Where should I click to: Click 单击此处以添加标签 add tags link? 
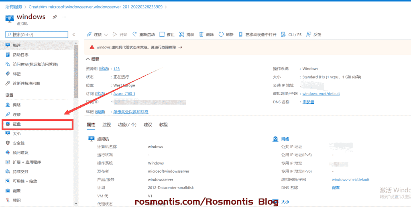pyautogui.click(x=131, y=112)
